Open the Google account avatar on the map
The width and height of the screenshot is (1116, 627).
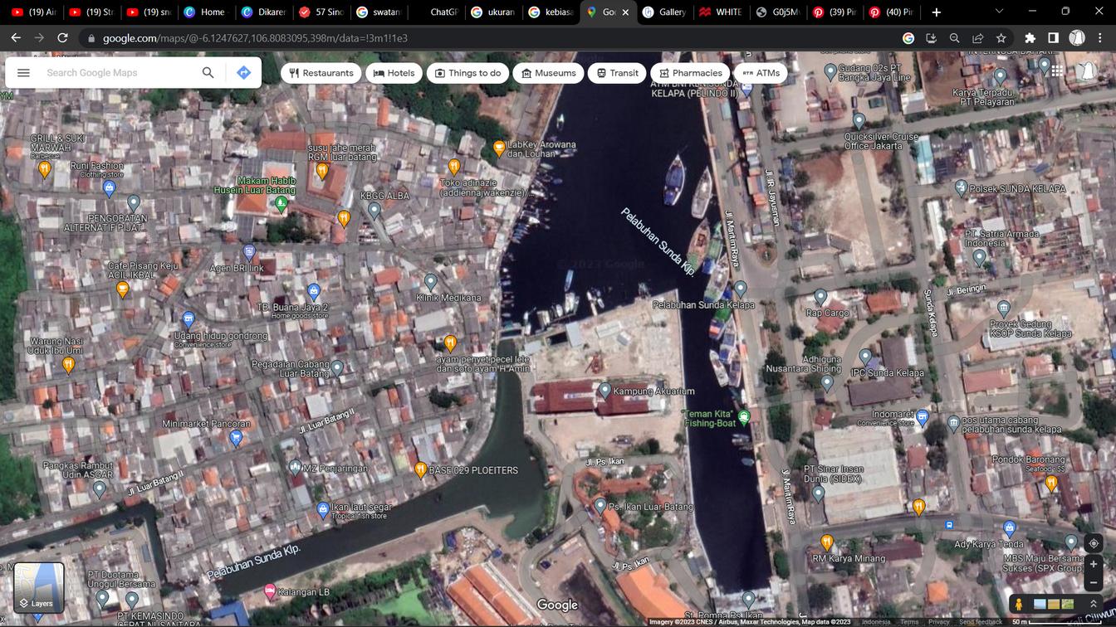tap(1087, 71)
